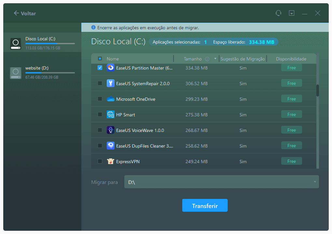Screen dimensions: 332x234
Task: Click the EaseUS VoiceWave microphone icon
Action: click(x=111, y=130)
